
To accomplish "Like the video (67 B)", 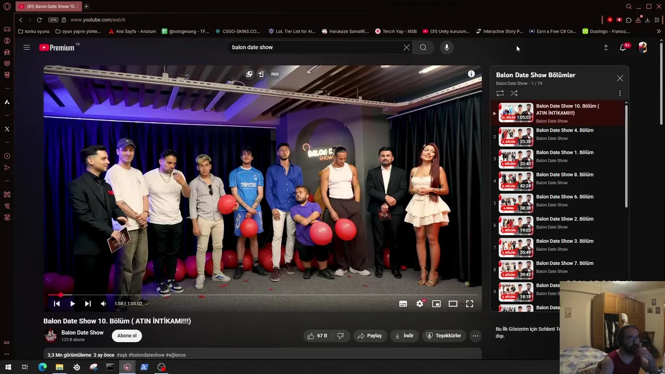I will pyautogui.click(x=317, y=336).
